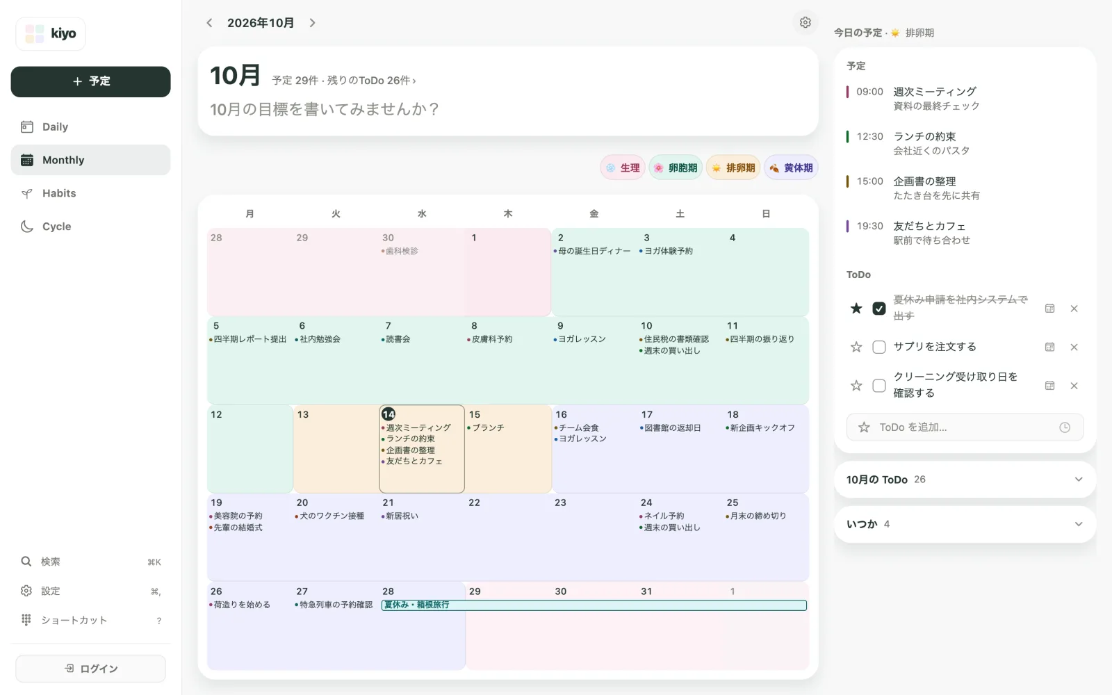The image size is (1112, 695).
Task: Star the クリーニング受け取り todo
Action: pyautogui.click(x=856, y=385)
